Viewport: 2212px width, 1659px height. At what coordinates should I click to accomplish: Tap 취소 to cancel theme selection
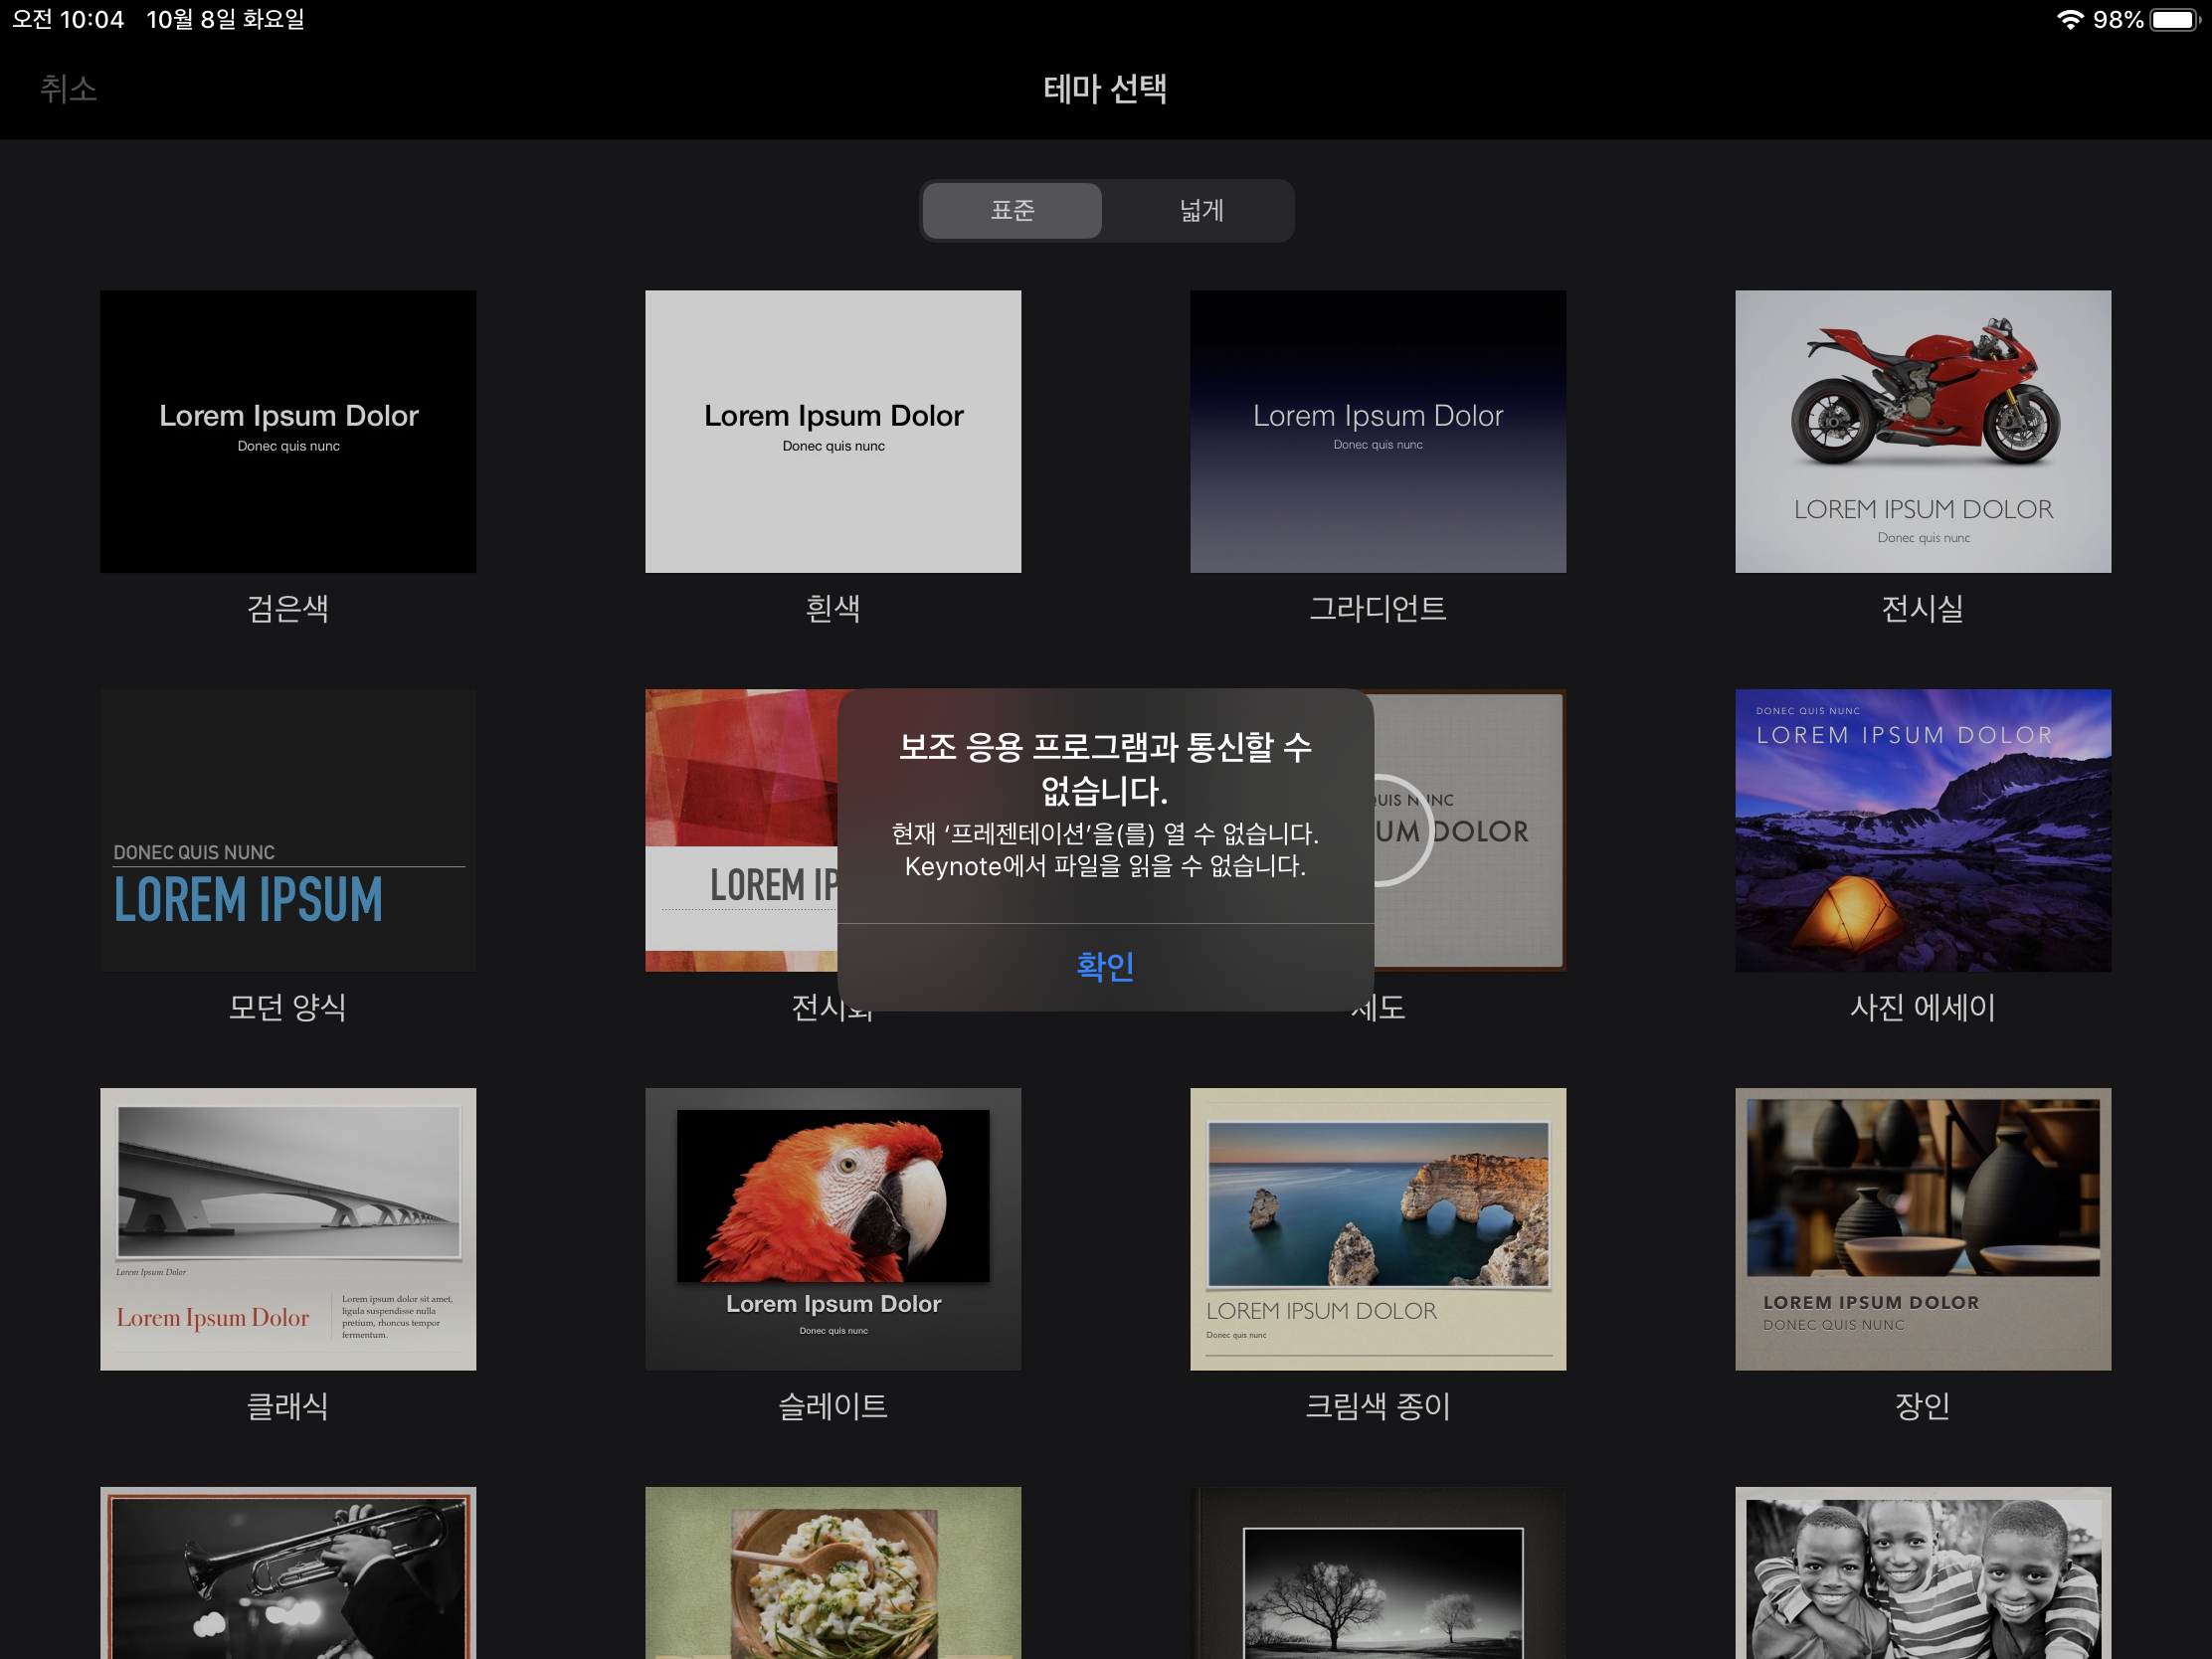(68, 89)
